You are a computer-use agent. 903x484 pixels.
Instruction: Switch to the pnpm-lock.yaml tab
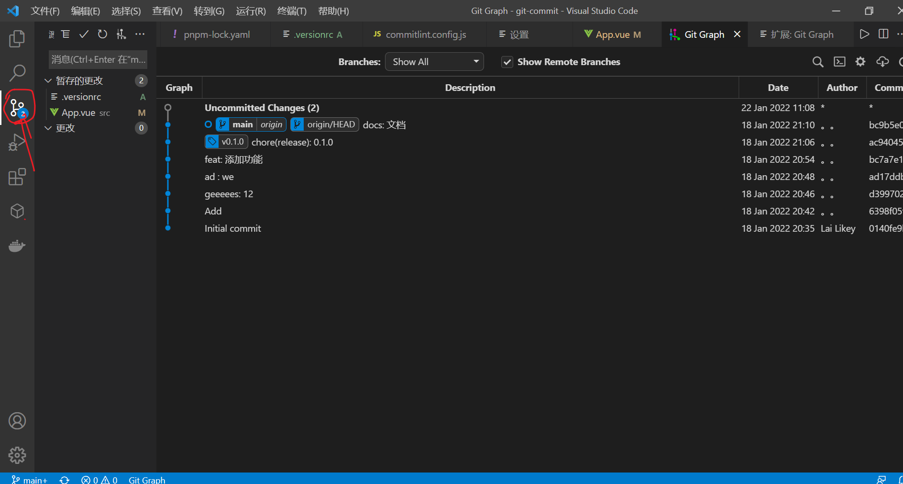tap(215, 34)
